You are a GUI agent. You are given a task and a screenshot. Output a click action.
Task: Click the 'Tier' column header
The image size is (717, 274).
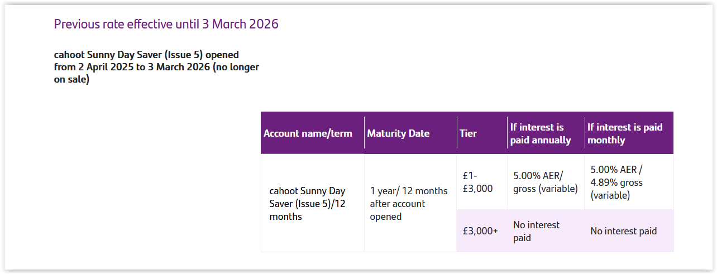pyautogui.click(x=468, y=133)
